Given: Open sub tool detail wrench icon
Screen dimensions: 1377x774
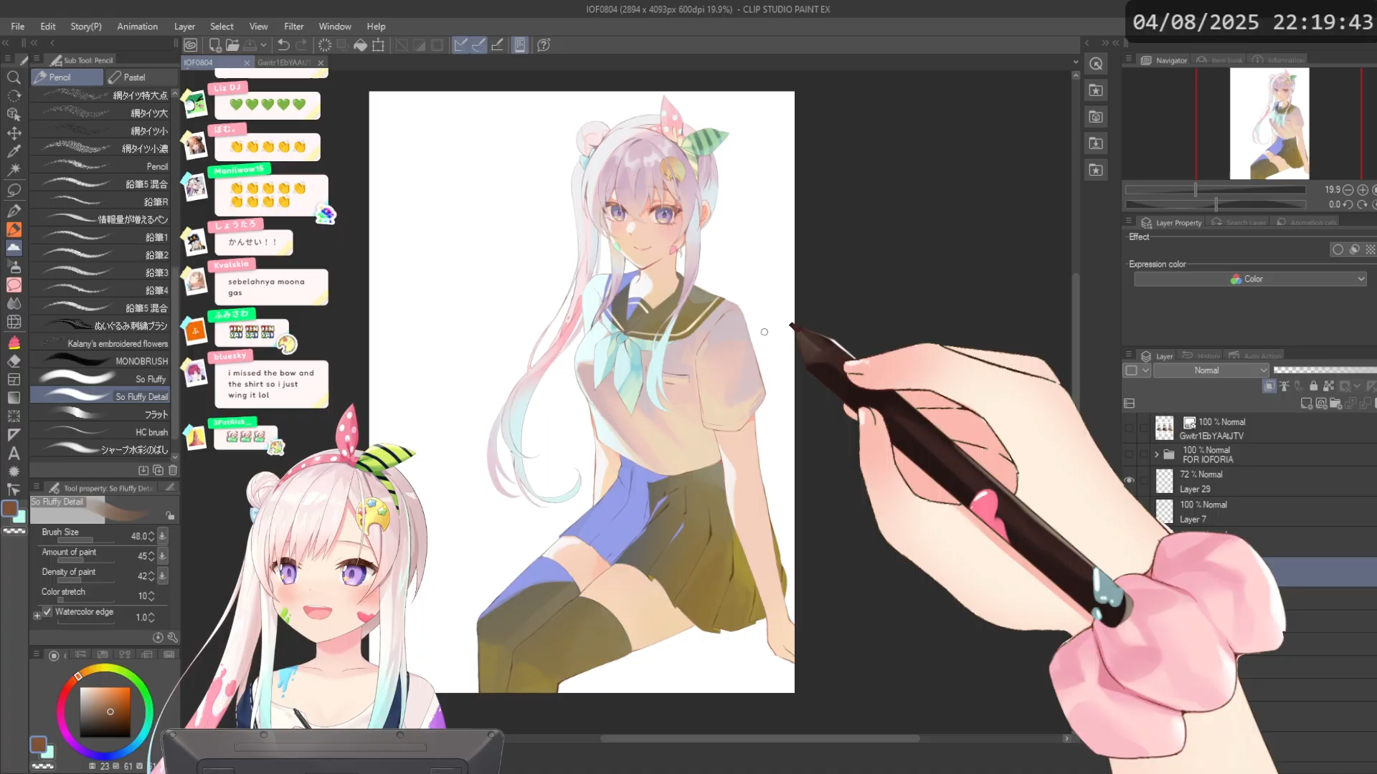Looking at the screenshot, I should (173, 638).
